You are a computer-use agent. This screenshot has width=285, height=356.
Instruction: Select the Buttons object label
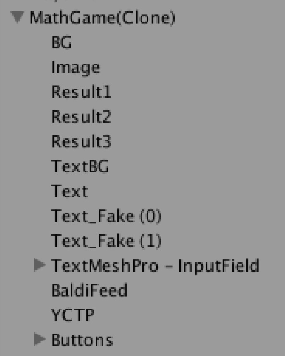pyautogui.click(x=82, y=340)
